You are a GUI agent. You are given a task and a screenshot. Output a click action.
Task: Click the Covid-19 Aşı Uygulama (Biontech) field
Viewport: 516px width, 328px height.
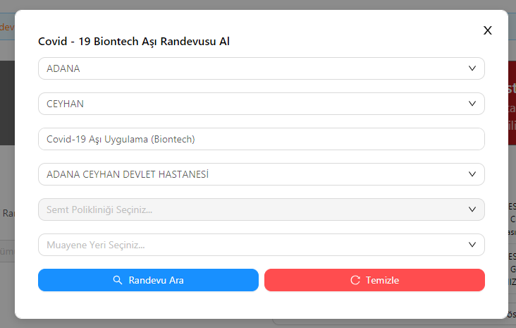pyautogui.click(x=261, y=139)
